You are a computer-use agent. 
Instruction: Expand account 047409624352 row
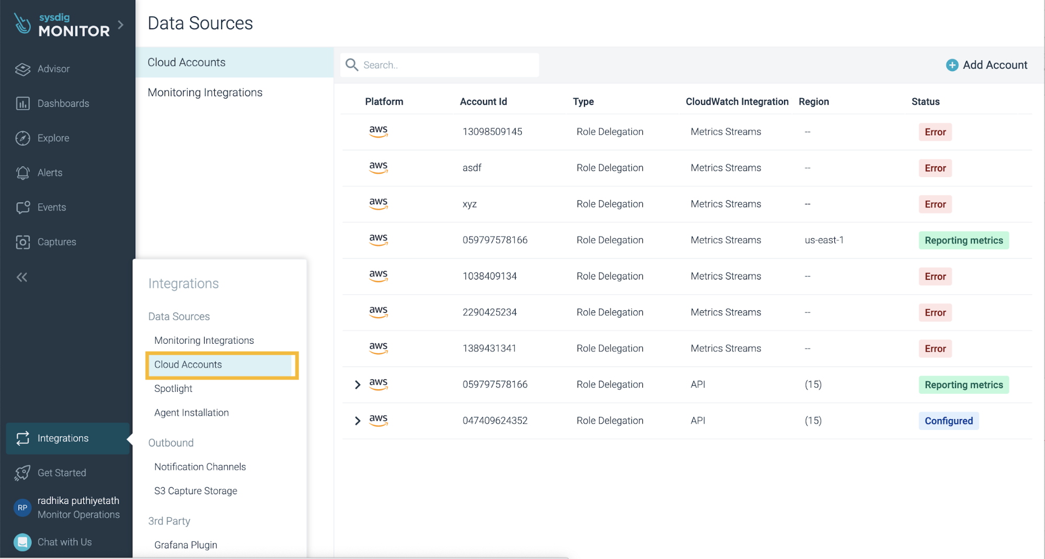(358, 420)
